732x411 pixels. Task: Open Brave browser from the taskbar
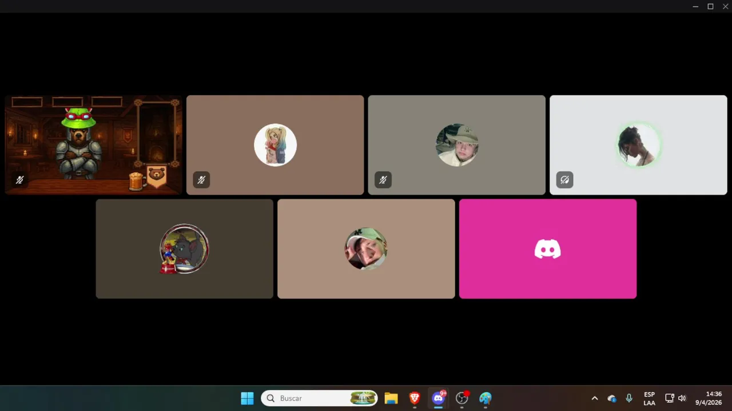coord(415,398)
